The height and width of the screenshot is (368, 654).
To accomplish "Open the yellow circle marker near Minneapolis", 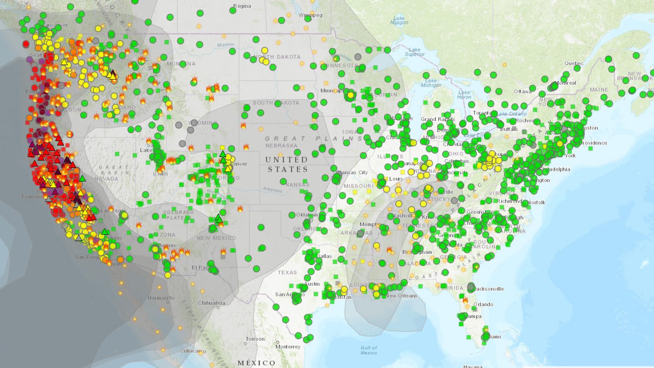I will coord(350,95).
